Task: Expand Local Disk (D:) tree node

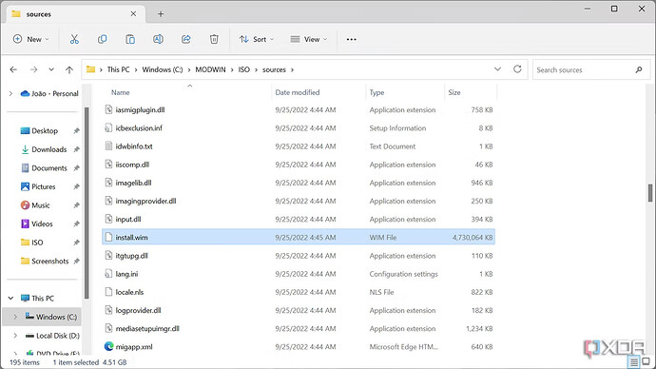Action: point(15,336)
